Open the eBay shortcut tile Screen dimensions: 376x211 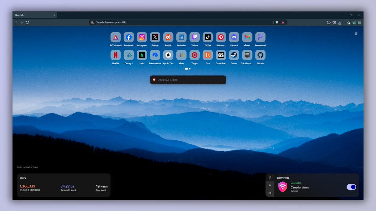(x=181, y=55)
